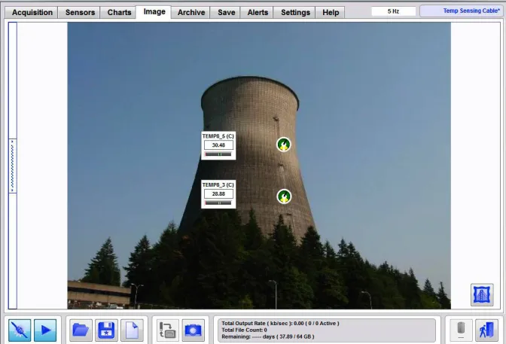Take snapshot with the camera icon
Image resolution: width=506 pixels, height=344 pixels.
(194, 330)
